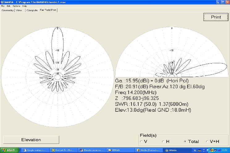Select the V+H field radio button
The image size is (230, 153).
pos(207,142)
